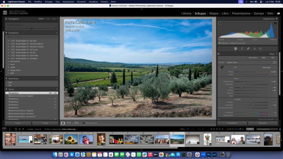Switch to Loupe view in toolbar
The image size is (283, 159).
pos(63,123)
